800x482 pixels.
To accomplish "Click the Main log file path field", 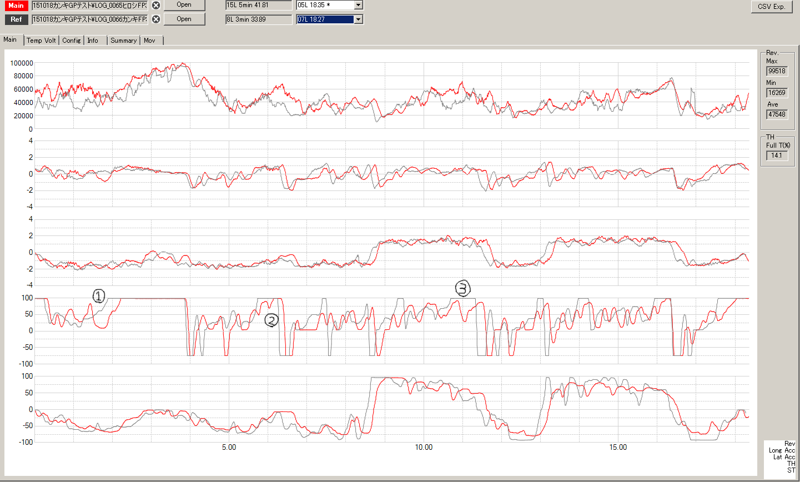I will [90, 6].
